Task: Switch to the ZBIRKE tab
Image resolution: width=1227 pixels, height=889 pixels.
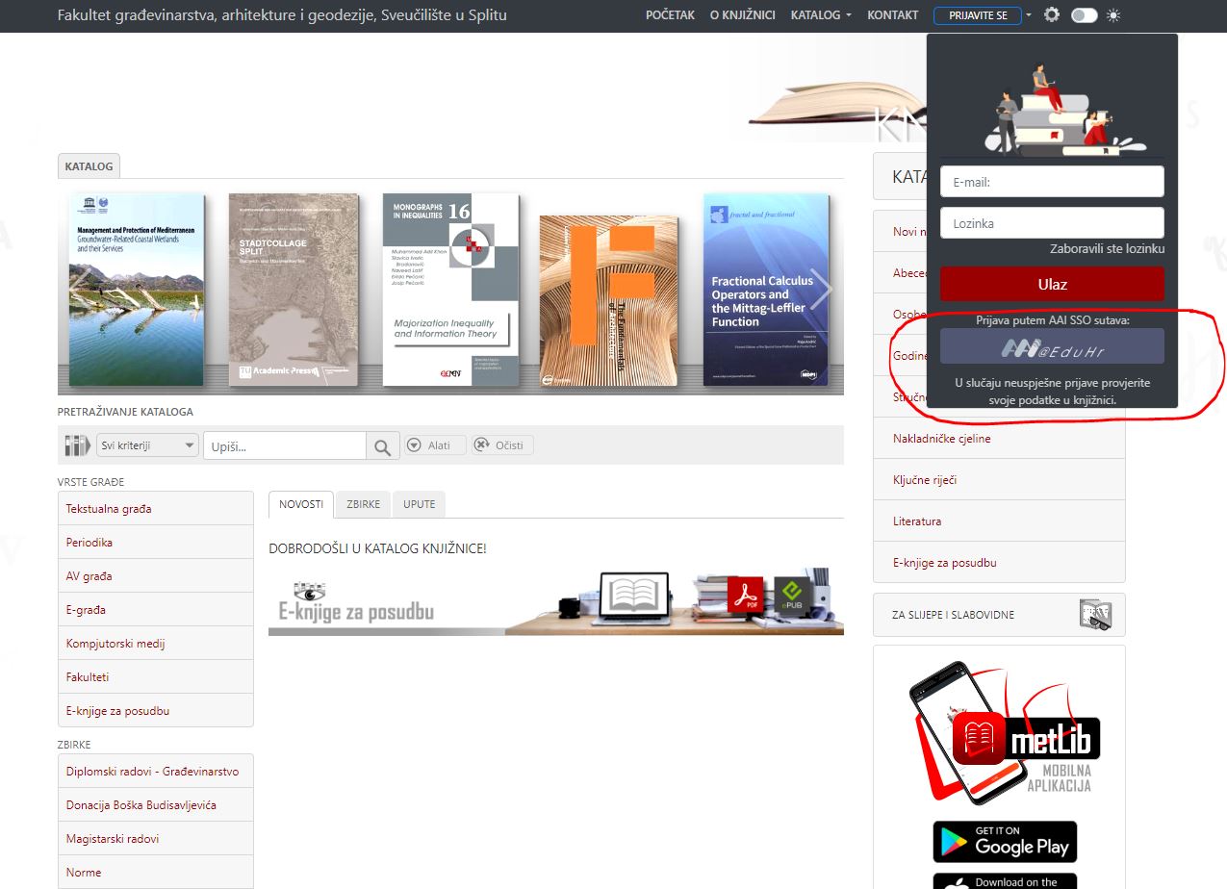Action: click(363, 504)
